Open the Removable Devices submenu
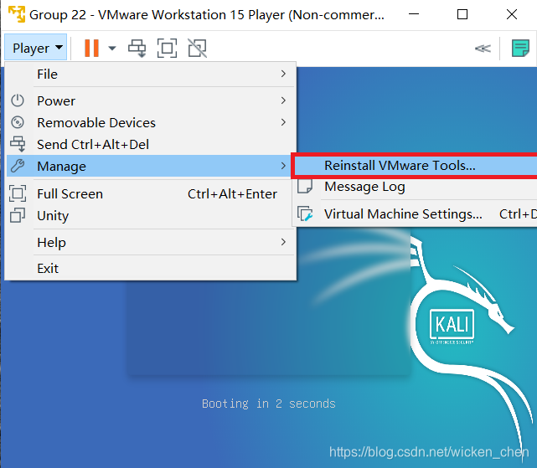Screen dimensions: 537x468 pyautogui.click(x=151, y=122)
